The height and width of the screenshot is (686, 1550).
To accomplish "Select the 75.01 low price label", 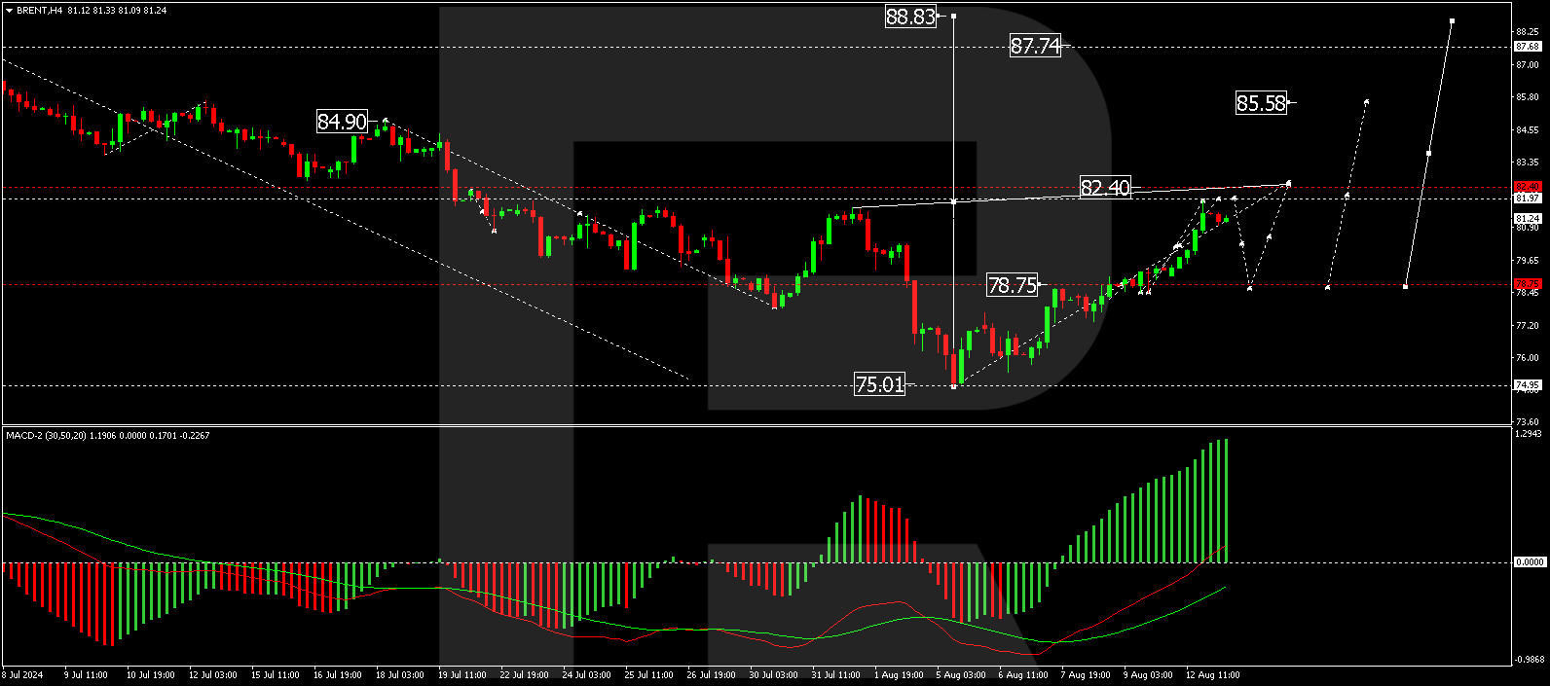I will pos(879,384).
